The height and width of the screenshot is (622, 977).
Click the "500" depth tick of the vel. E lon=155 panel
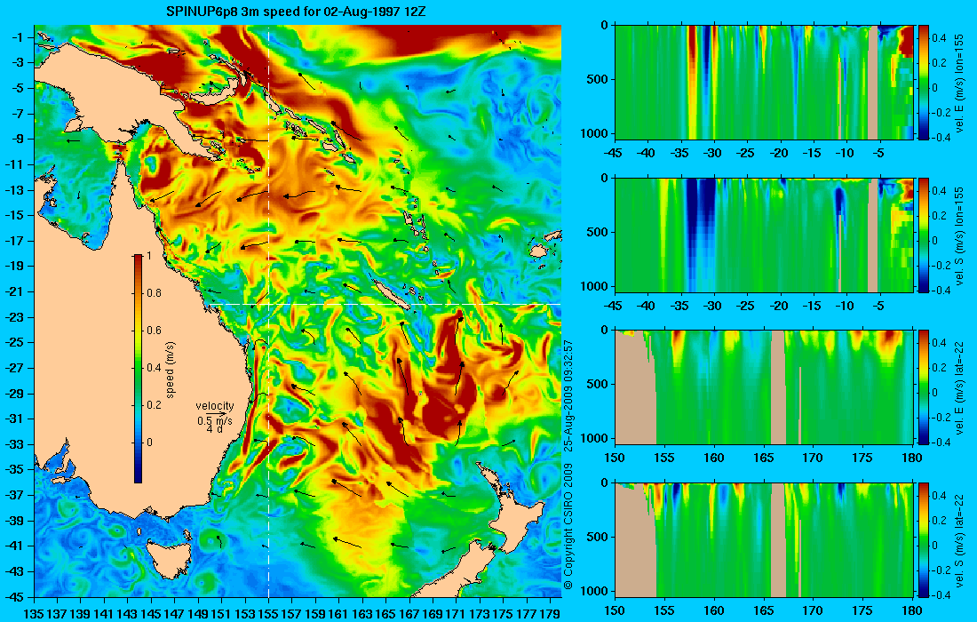point(598,79)
